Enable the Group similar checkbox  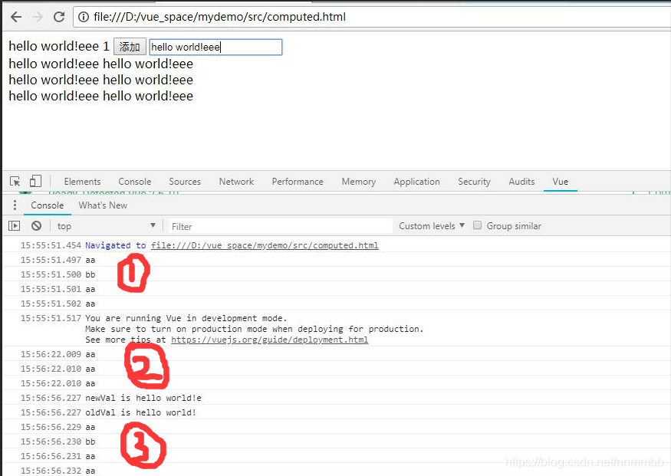(x=477, y=225)
